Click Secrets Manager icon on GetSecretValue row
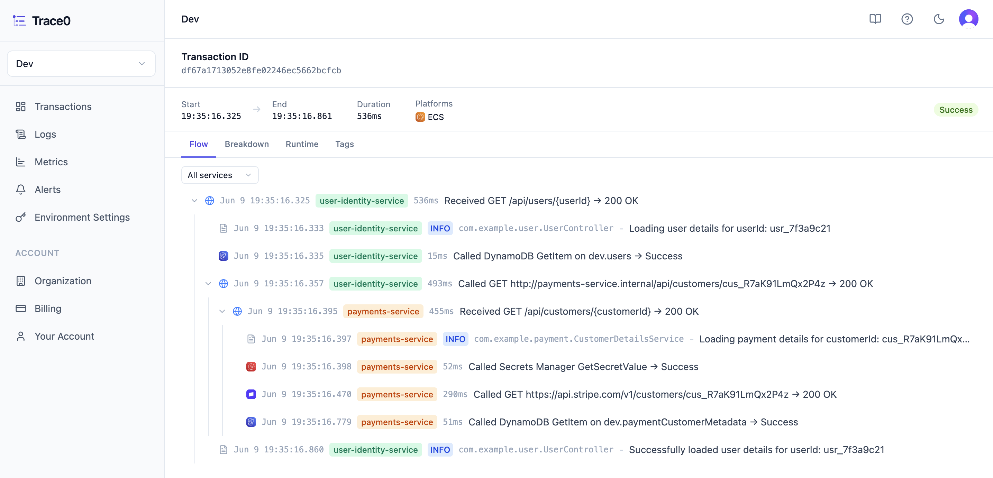The image size is (993, 478). point(251,367)
